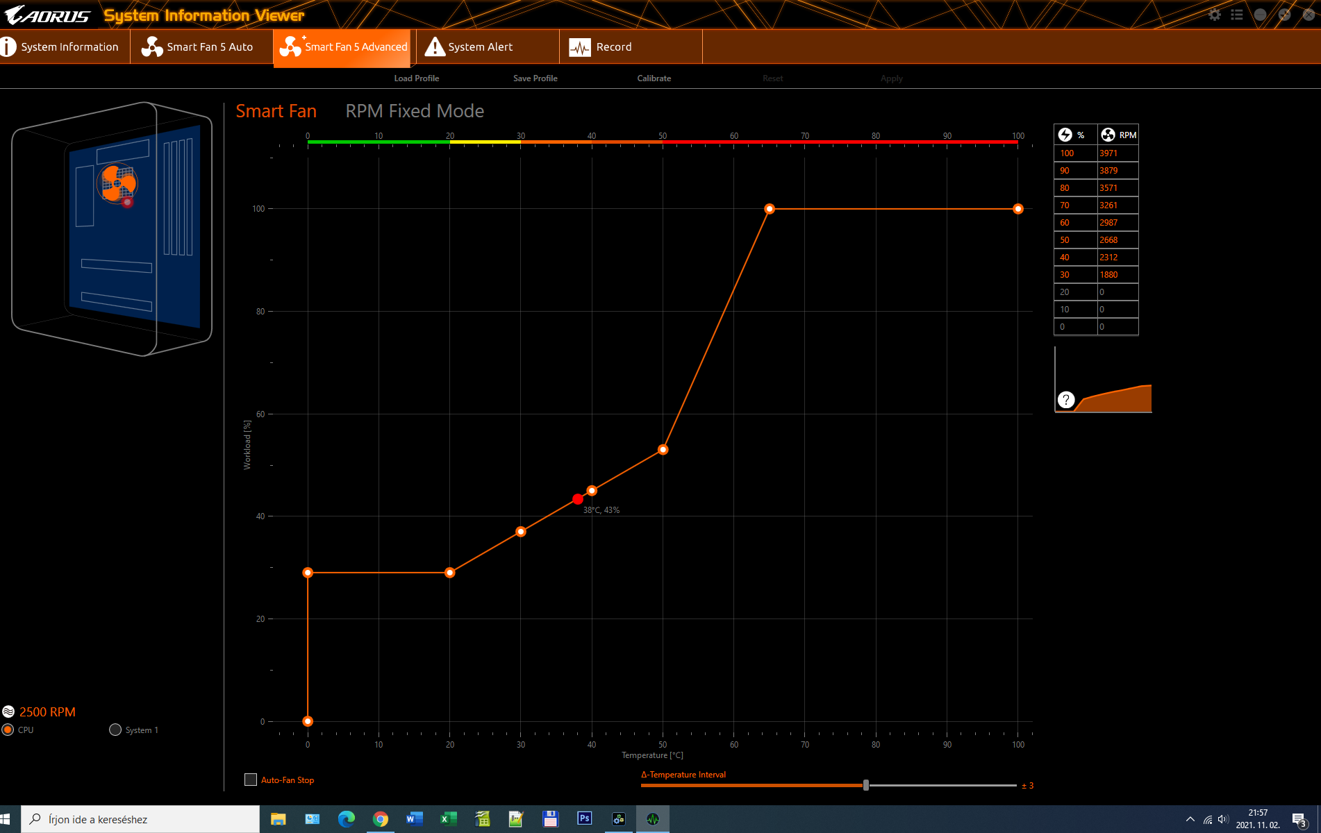Click the curve point at 30°C
Screen dimensions: 1321x833
(x=521, y=532)
